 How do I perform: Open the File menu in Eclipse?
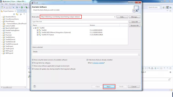click(2, 4)
